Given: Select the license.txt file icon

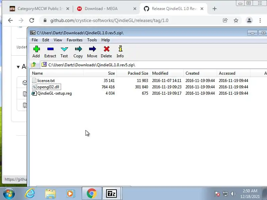Looking at the screenshot, I should tap(34, 80).
